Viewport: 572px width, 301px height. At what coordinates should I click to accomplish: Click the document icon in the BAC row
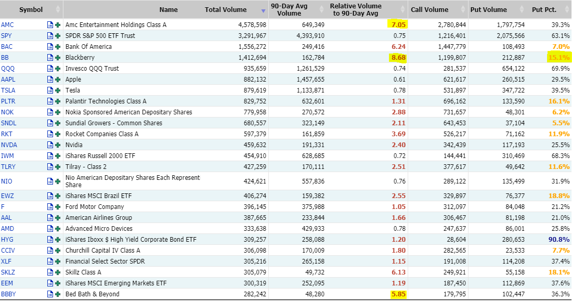[50, 47]
